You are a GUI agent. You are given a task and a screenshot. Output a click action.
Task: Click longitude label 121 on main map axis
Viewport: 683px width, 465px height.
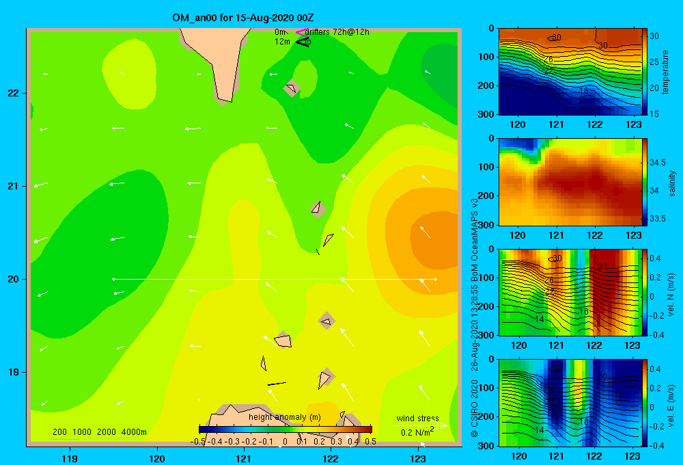coord(244,458)
